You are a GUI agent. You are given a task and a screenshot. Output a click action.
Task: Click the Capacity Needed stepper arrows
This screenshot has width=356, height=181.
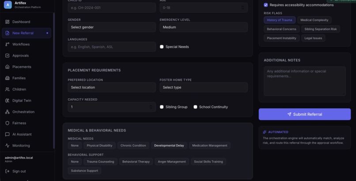pyautogui.click(x=151, y=107)
